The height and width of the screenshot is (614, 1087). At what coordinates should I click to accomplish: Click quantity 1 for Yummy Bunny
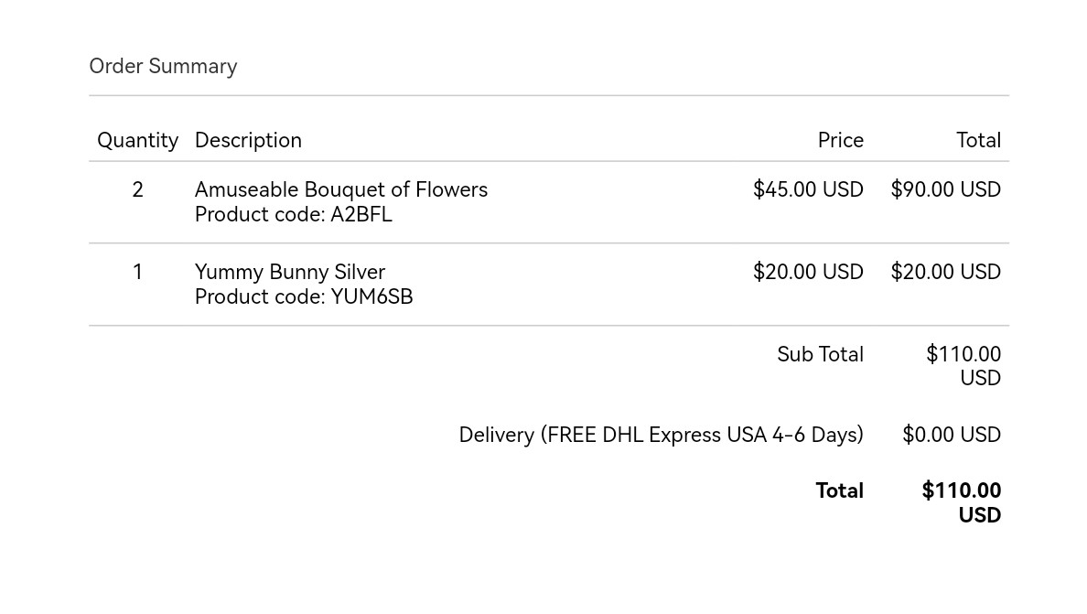click(x=138, y=272)
